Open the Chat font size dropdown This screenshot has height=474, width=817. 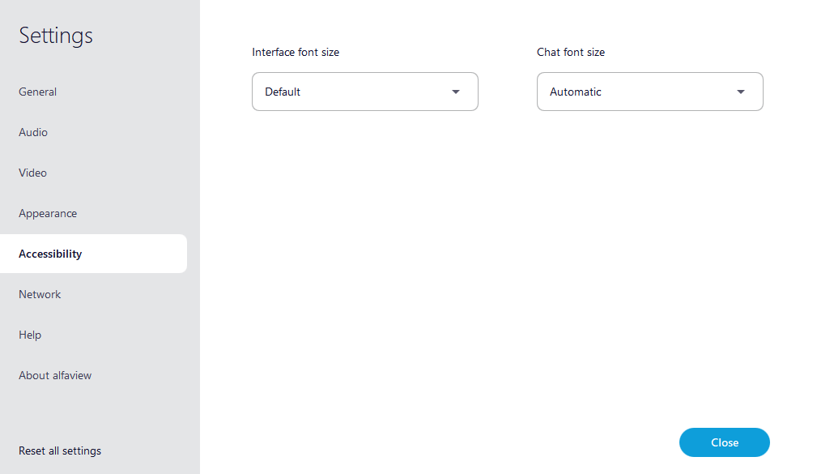649,92
